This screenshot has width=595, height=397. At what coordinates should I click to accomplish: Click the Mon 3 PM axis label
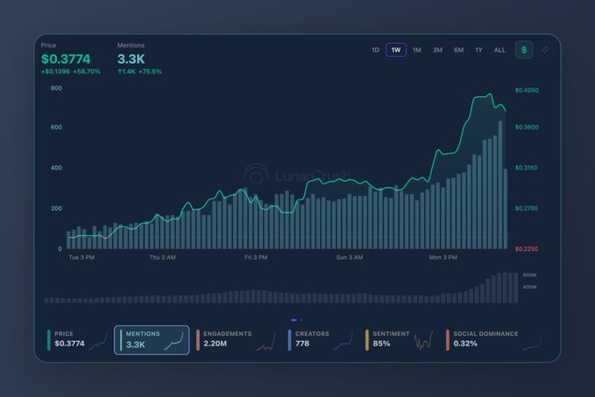[x=443, y=257]
